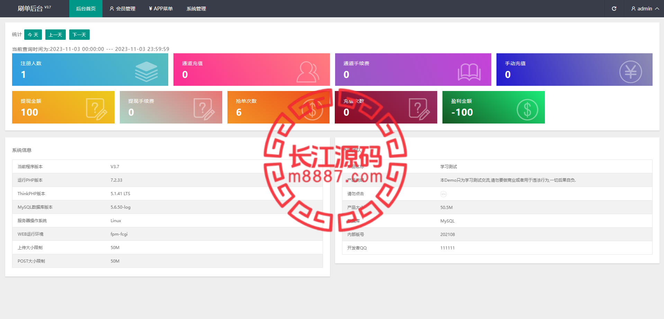Open the ¥ APP菜单 menu
The image size is (664, 319).
(161, 9)
